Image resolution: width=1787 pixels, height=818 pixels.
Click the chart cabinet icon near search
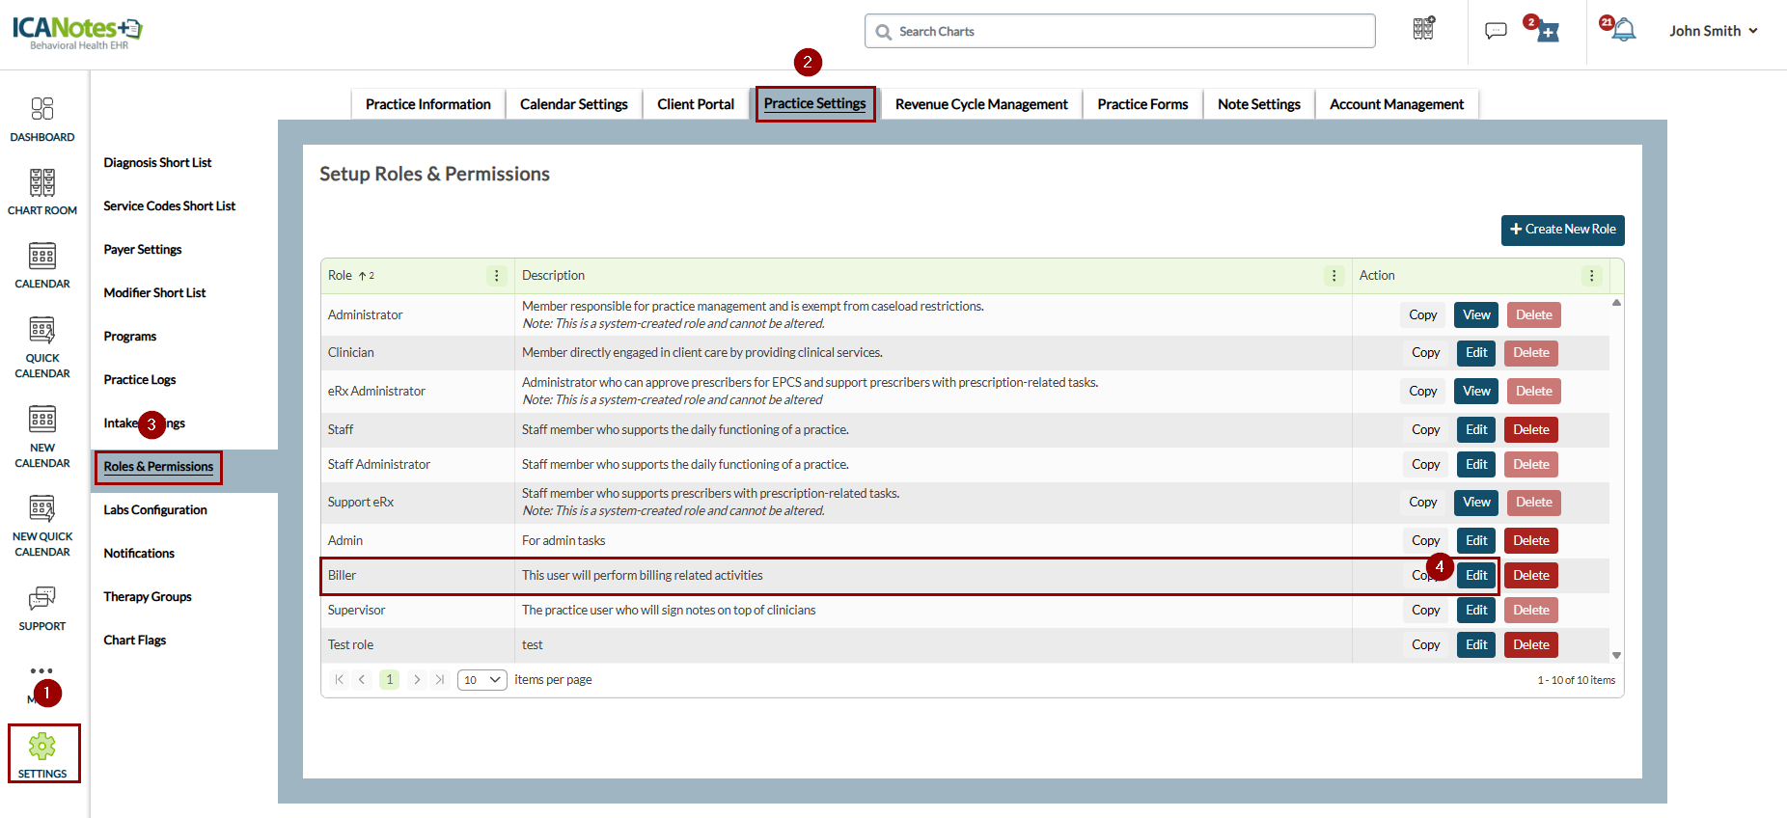(x=1423, y=29)
